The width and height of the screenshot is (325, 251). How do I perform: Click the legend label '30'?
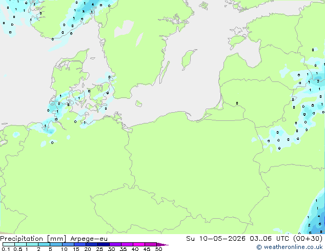(111, 249)
